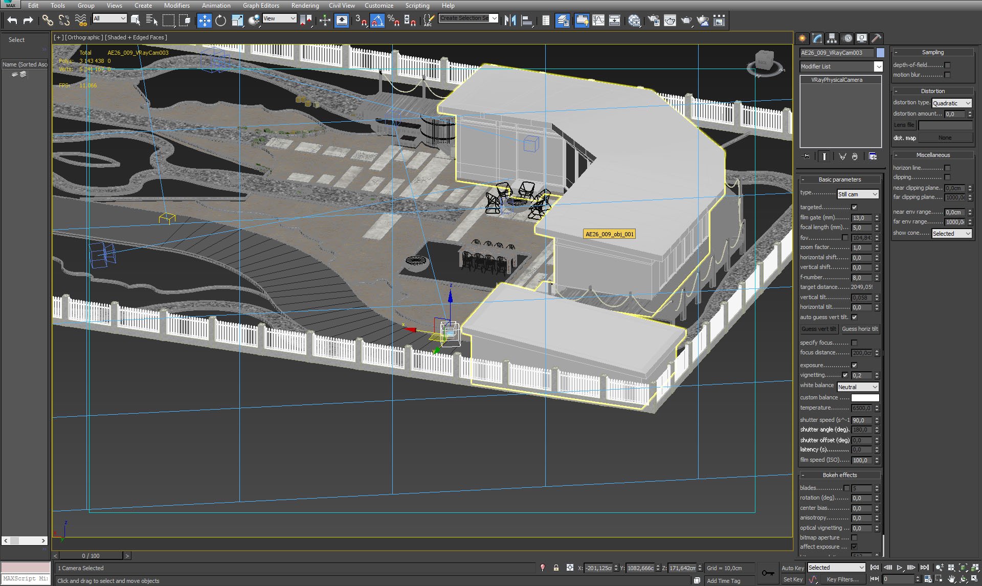982x586 pixels.
Task: Toggle the Auto Key button
Action: click(x=793, y=568)
